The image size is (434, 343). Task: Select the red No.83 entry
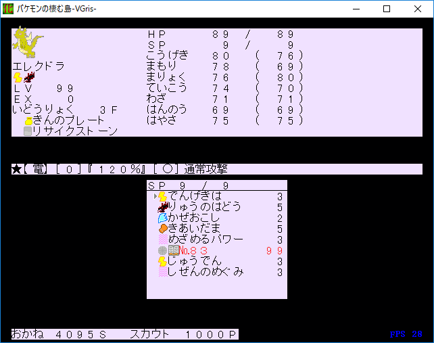[217, 250]
